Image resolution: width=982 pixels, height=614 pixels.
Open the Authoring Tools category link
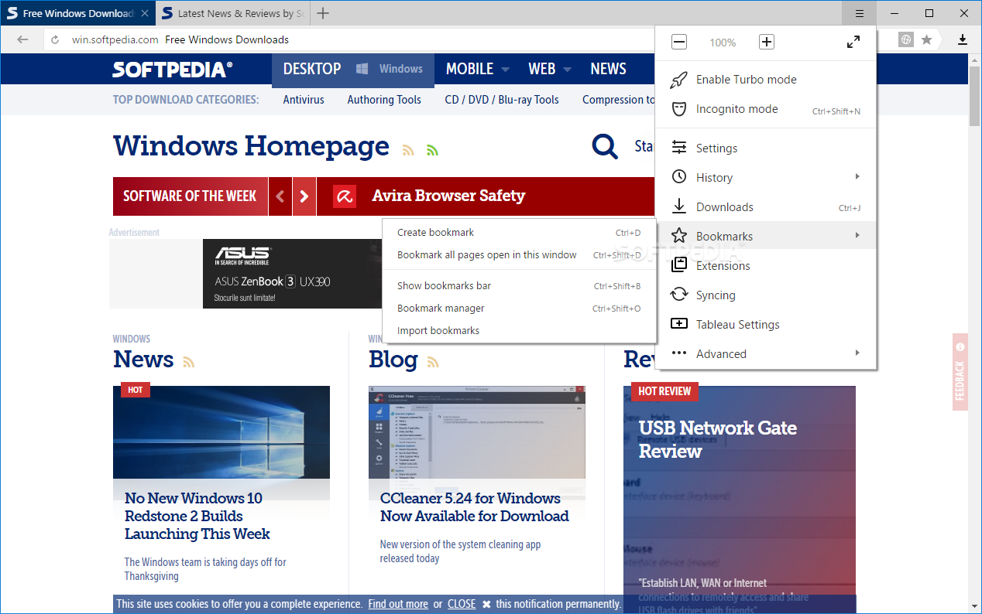[384, 99]
